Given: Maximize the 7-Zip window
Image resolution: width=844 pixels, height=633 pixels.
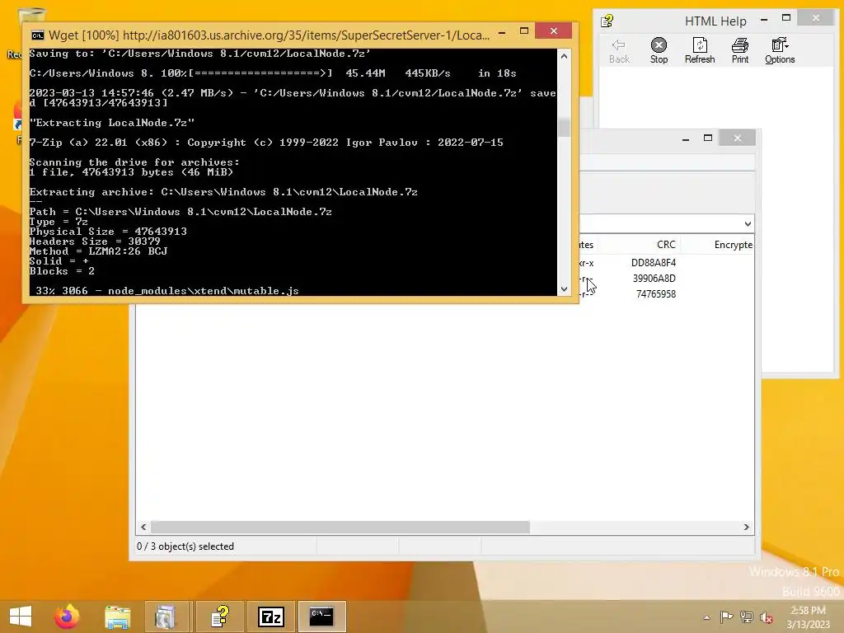Looking at the screenshot, I should [x=708, y=138].
